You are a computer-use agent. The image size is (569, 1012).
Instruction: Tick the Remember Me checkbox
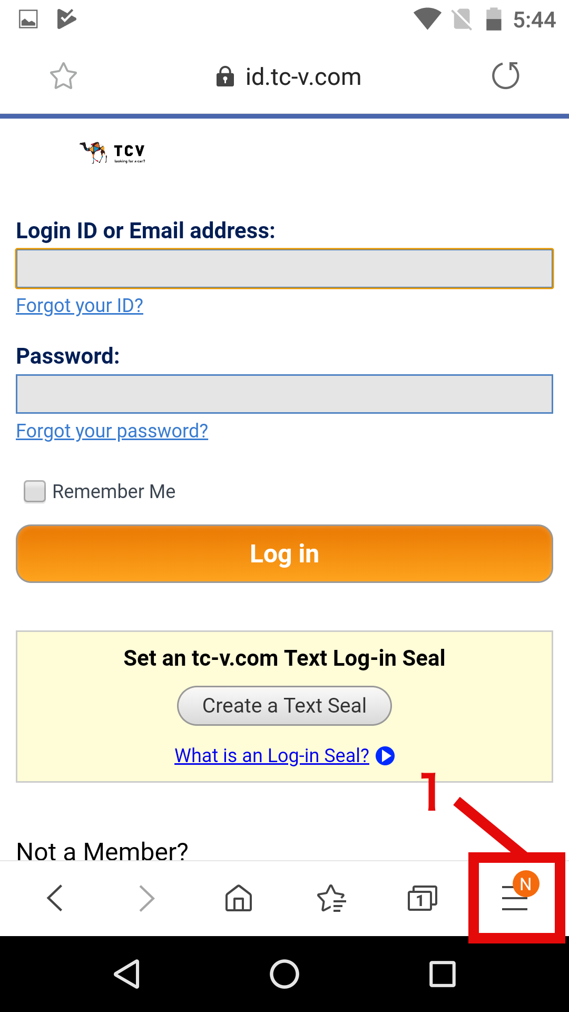click(x=35, y=491)
